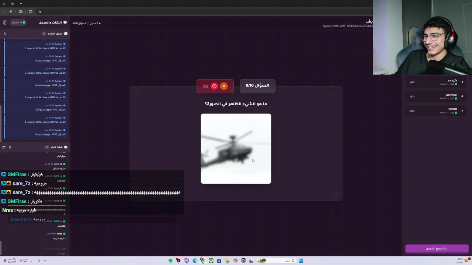Open Microsoft Edge from the taskbar

195,261
